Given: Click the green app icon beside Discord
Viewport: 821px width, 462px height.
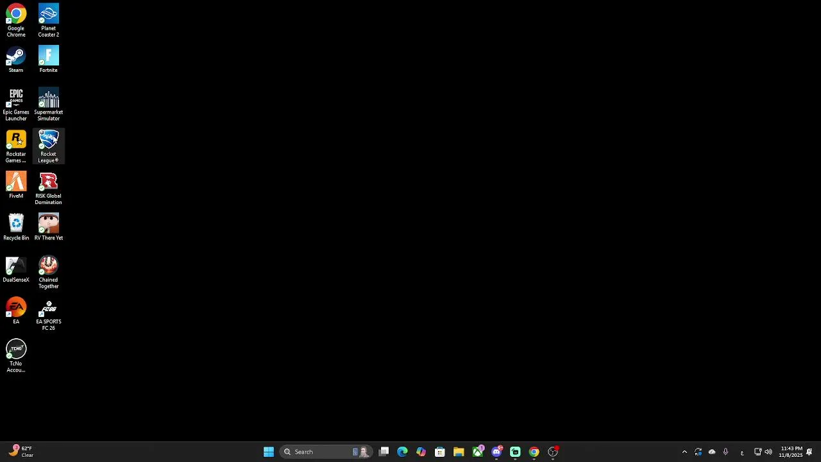Looking at the screenshot, I should pyautogui.click(x=515, y=452).
